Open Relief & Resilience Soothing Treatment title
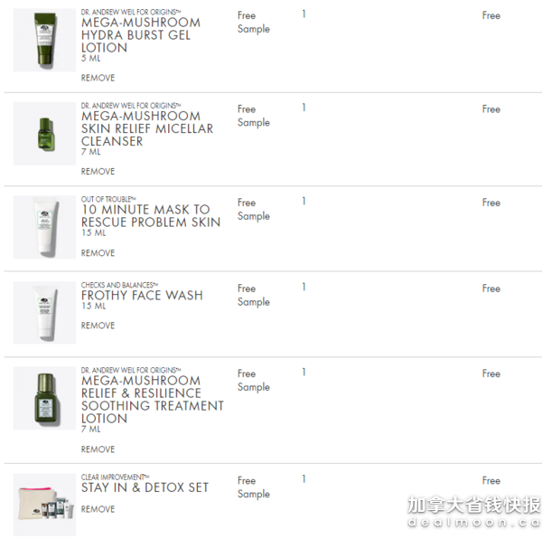 click(153, 400)
